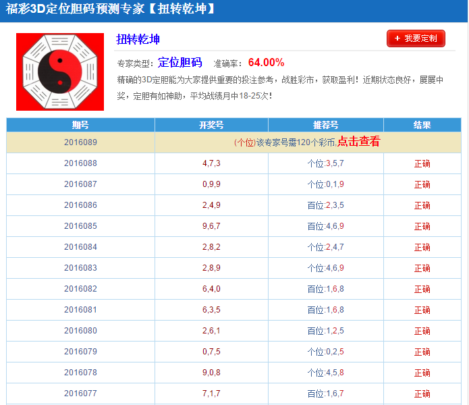The height and width of the screenshot is (405, 469).
Task: Click recommendation 个位:2,4,7
Action: click(x=326, y=247)
